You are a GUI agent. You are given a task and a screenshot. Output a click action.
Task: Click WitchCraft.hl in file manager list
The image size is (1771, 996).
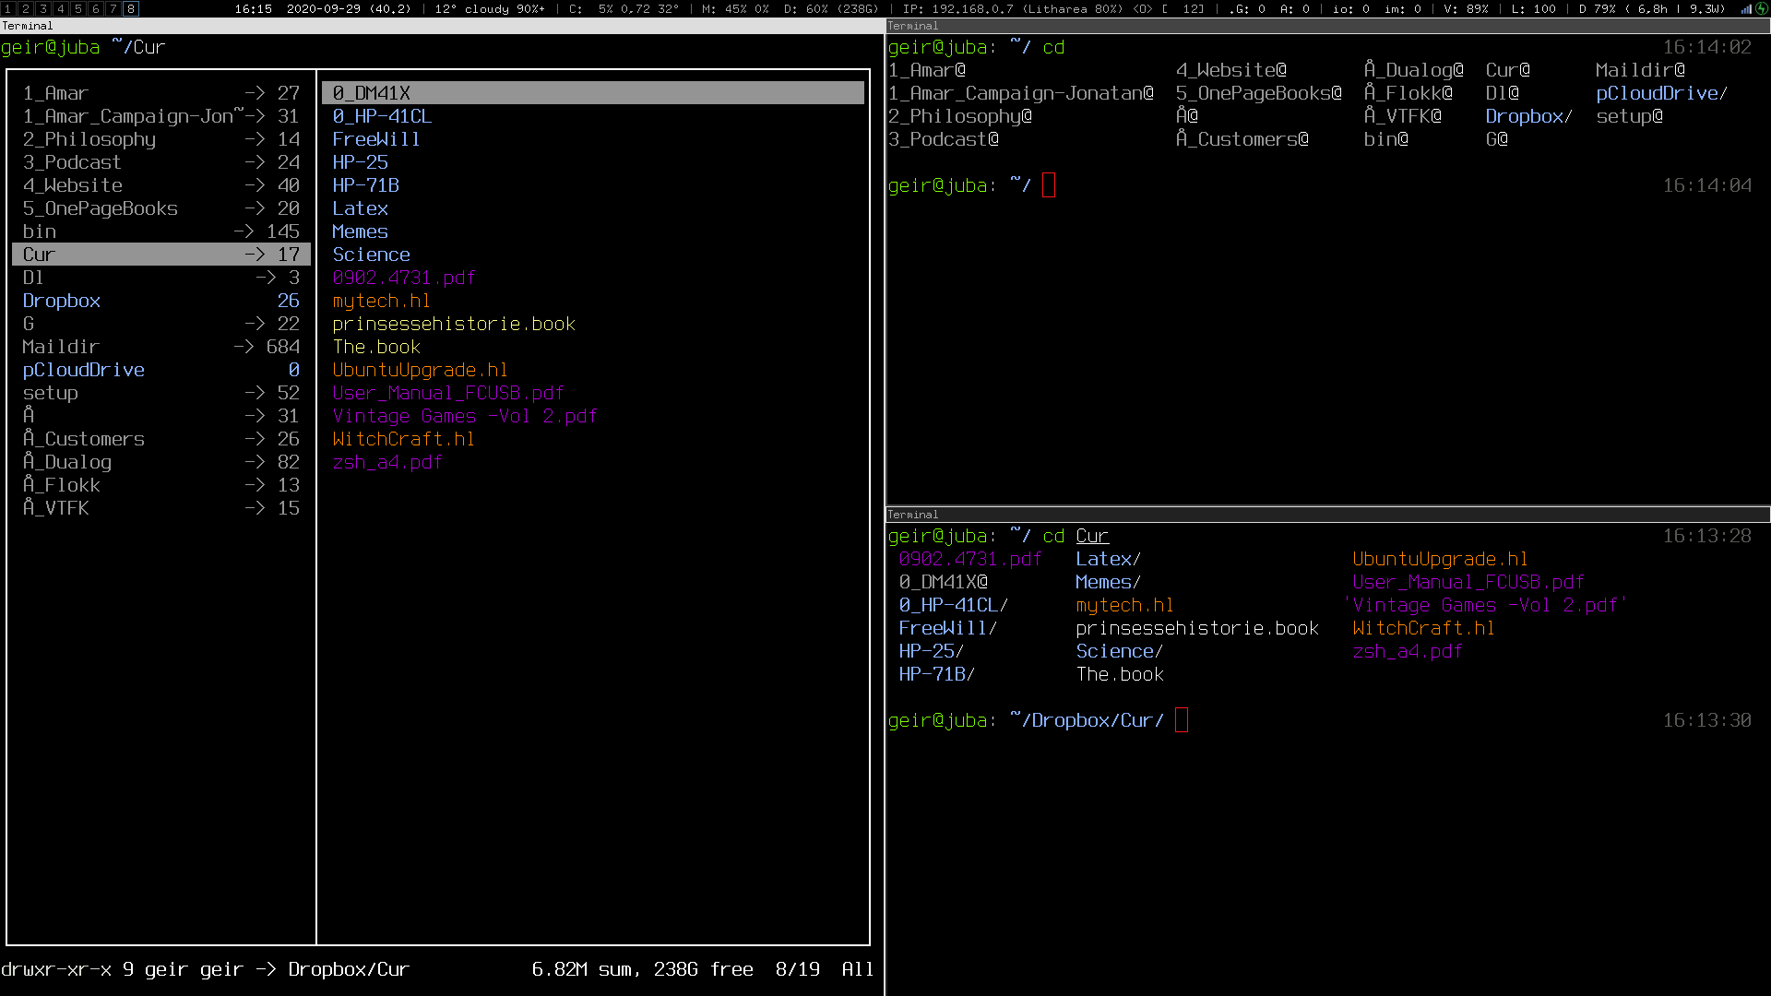pyautogui.click(x=404, y=439)
